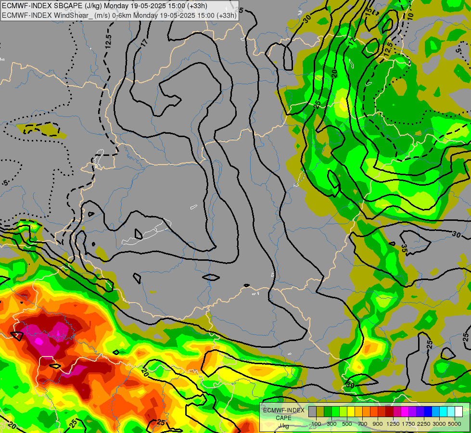Click the 15 contour label near top
Screen dimensions: 471x433
(369, 11)
